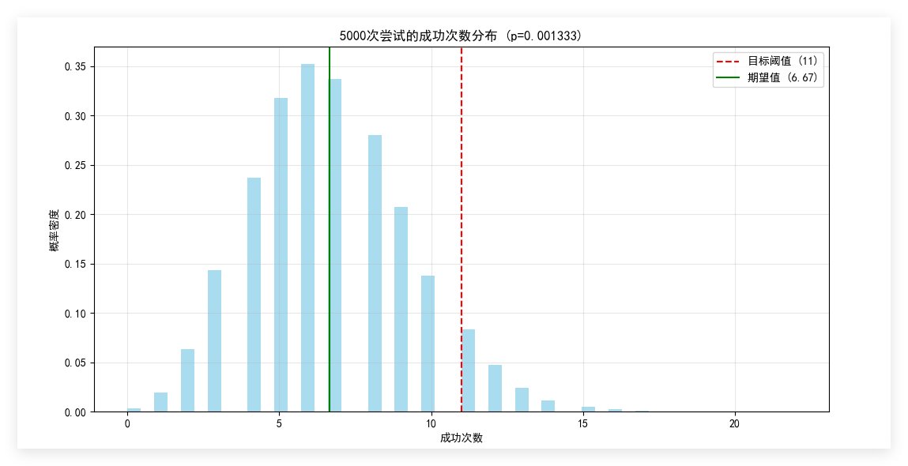
Task: Click the tallest blue histogram bar
Action: 307,238
